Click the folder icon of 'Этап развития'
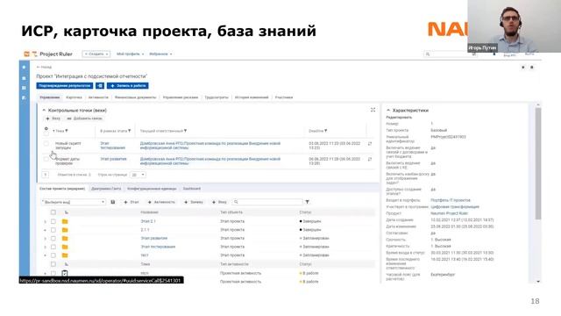Image resolution: width=561 pixels, height=316 pixels. click(65, 238)
